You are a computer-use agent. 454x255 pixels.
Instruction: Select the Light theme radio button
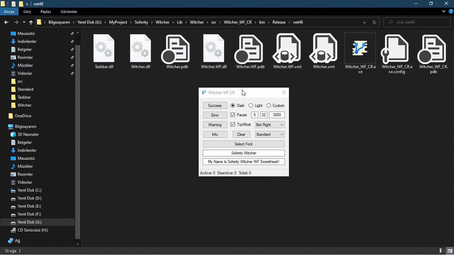(x=251, y=106)
